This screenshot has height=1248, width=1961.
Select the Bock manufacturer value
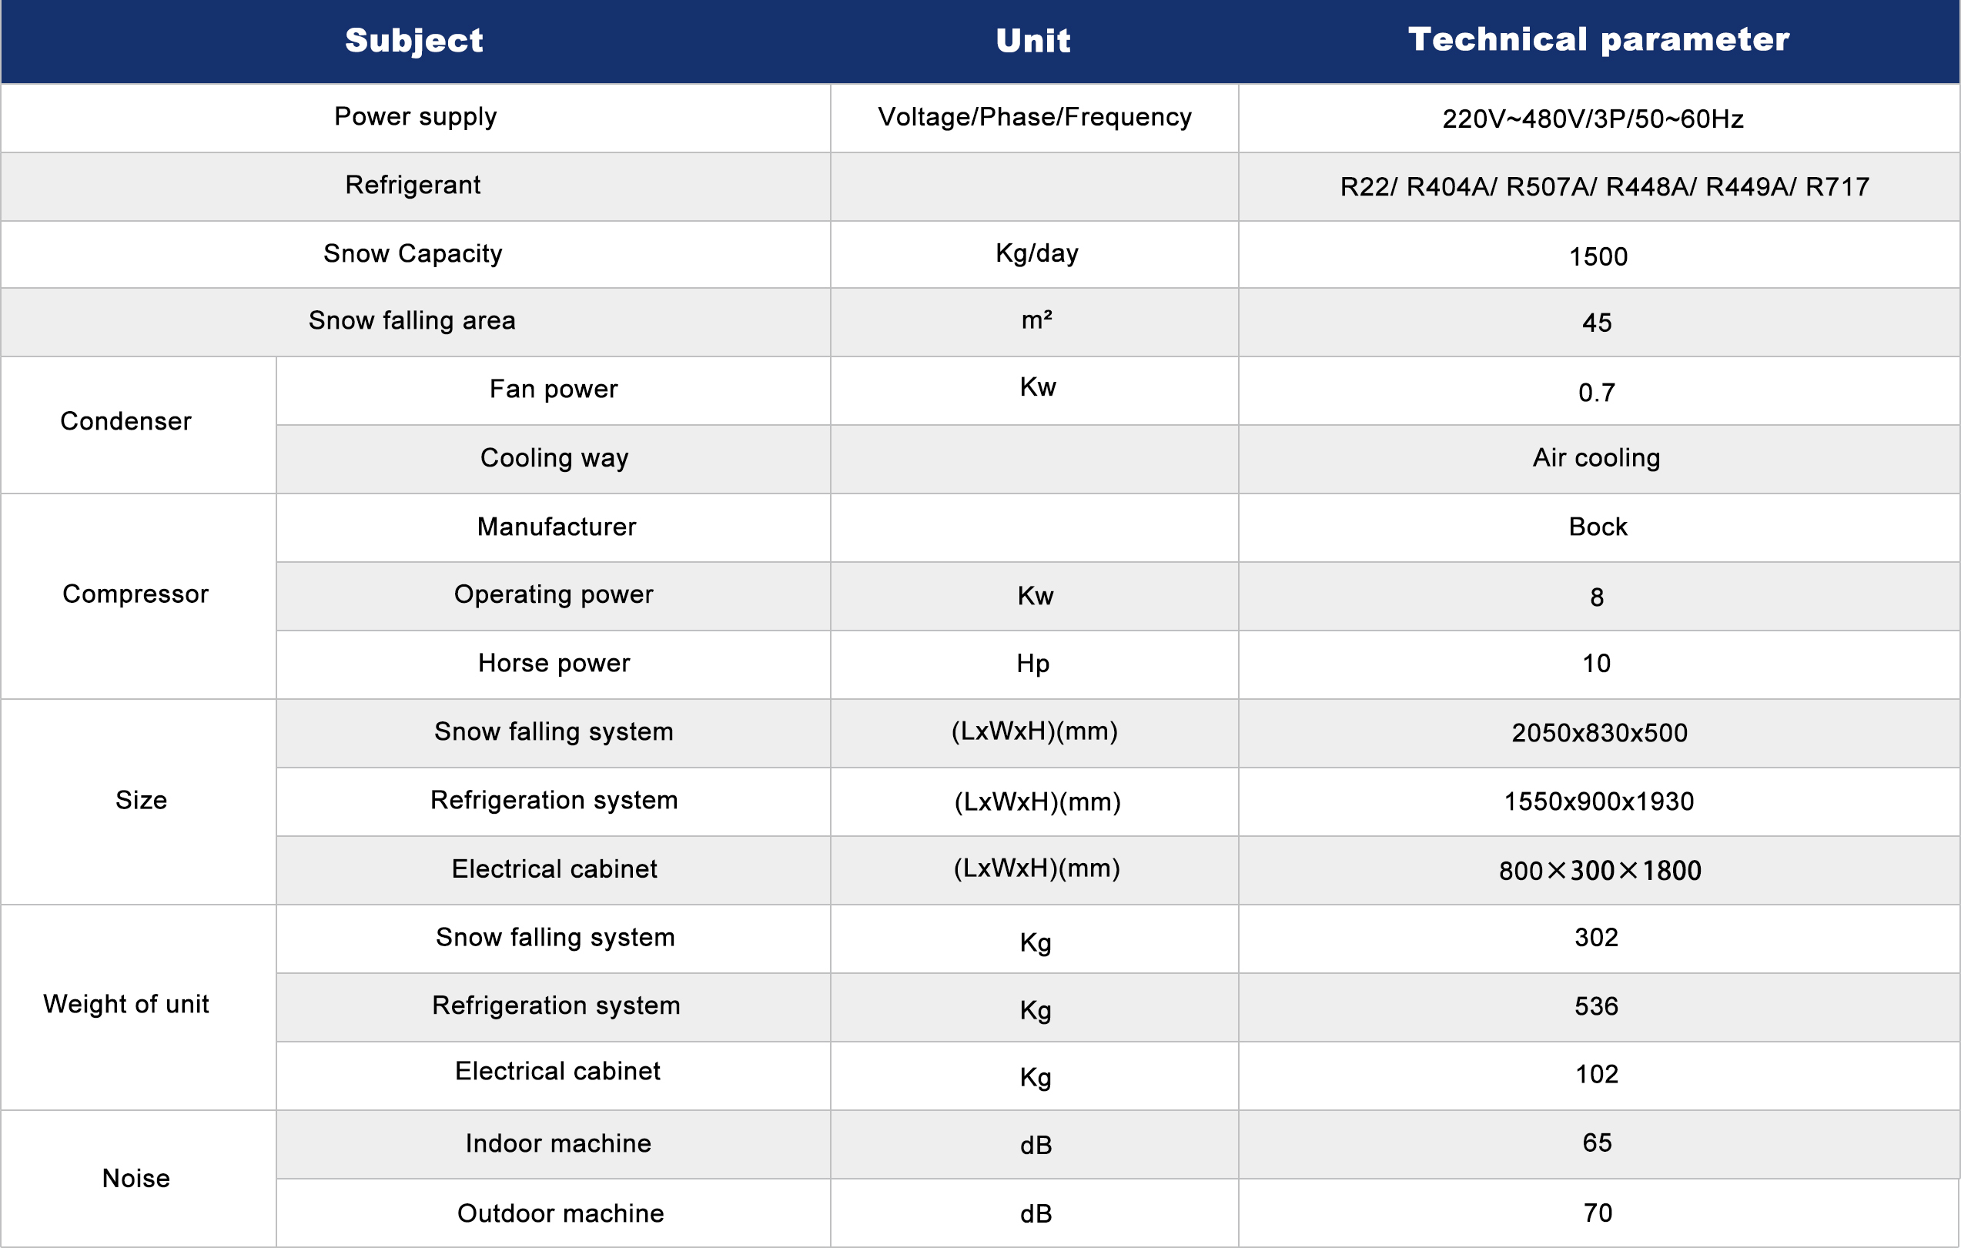coord(1597,527)
